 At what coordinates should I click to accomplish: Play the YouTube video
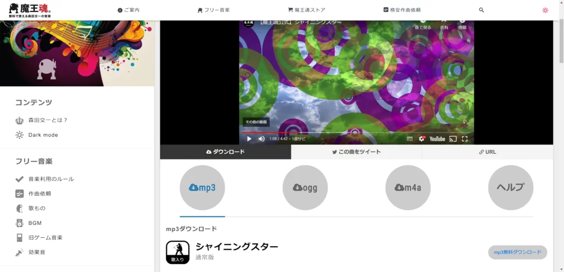250,139
